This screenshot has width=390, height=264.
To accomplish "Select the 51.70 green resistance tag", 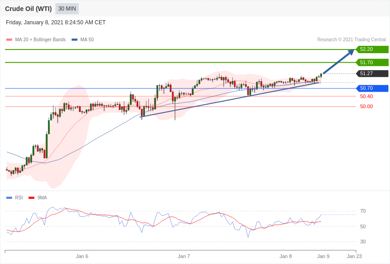I will point(372,62).
